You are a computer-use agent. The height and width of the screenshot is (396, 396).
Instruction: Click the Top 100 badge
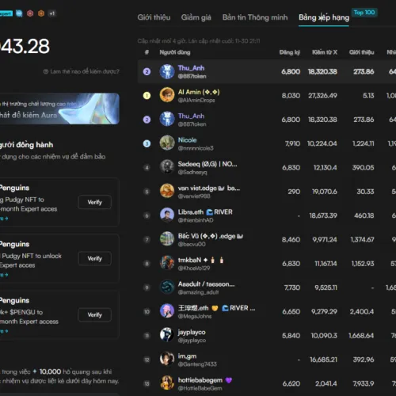pos(364,13)
